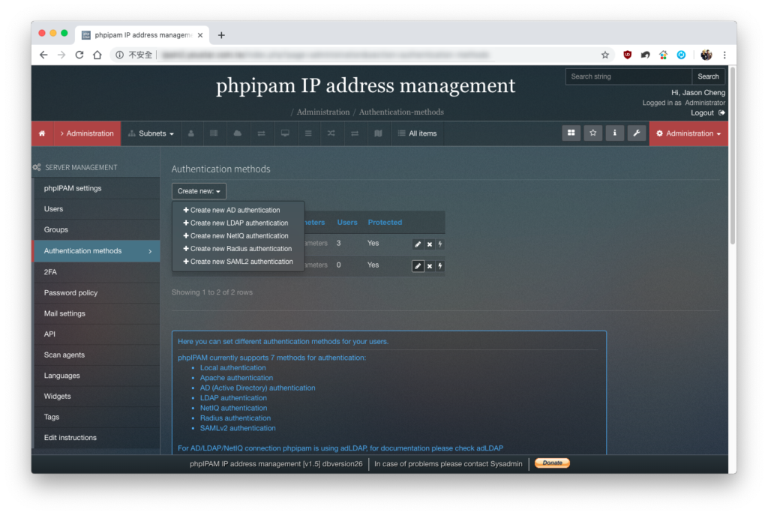Bookmark this page with the address bar star
This screenshot has width=768, height=515.
click(605, 55)
